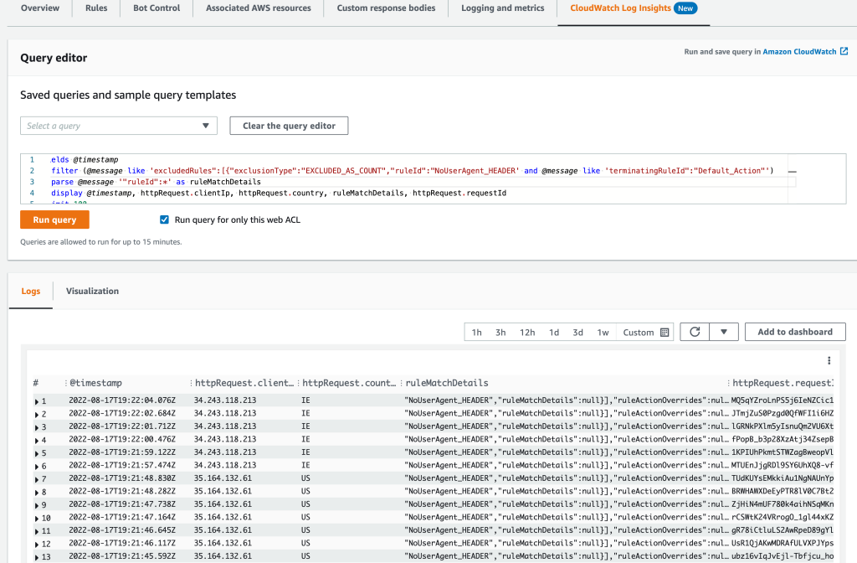
Task: Open the Logging and metrics tab
Action: pos(502,8)
